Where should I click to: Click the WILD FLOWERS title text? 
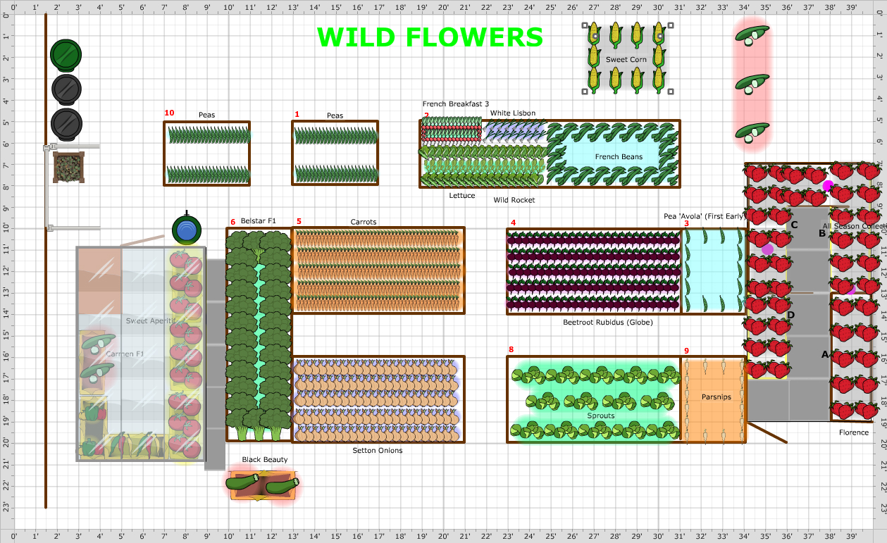(x=430, y=37)
